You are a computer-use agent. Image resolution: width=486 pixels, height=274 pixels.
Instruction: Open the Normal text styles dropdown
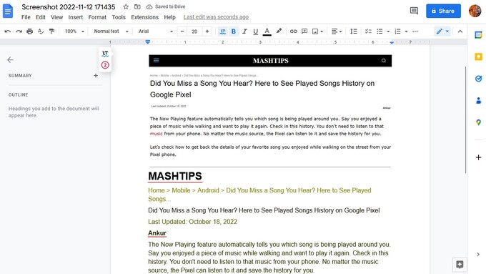(111, 31)
